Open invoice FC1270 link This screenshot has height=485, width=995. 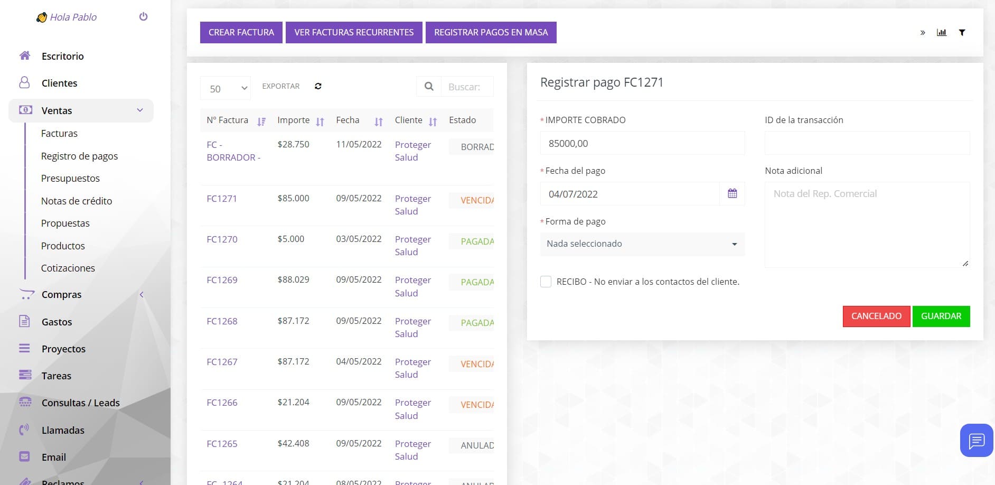(222, 239)
